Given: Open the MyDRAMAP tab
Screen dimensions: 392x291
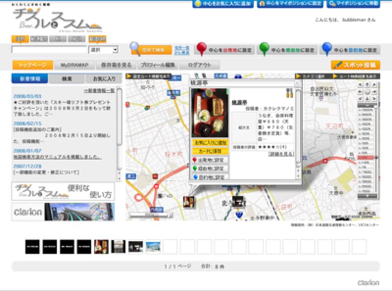Looking at the screenshot, I should click(74, 65).
